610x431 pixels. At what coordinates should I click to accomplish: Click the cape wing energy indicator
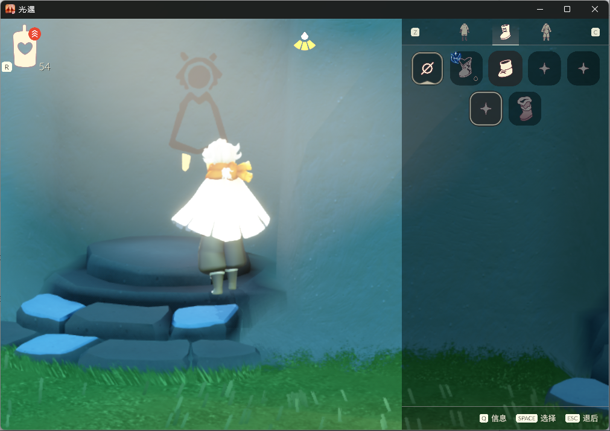tap(305, 42)
